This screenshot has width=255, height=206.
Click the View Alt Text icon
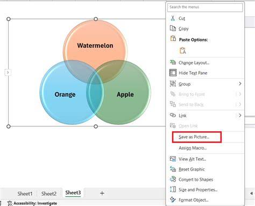click(173, 159)
